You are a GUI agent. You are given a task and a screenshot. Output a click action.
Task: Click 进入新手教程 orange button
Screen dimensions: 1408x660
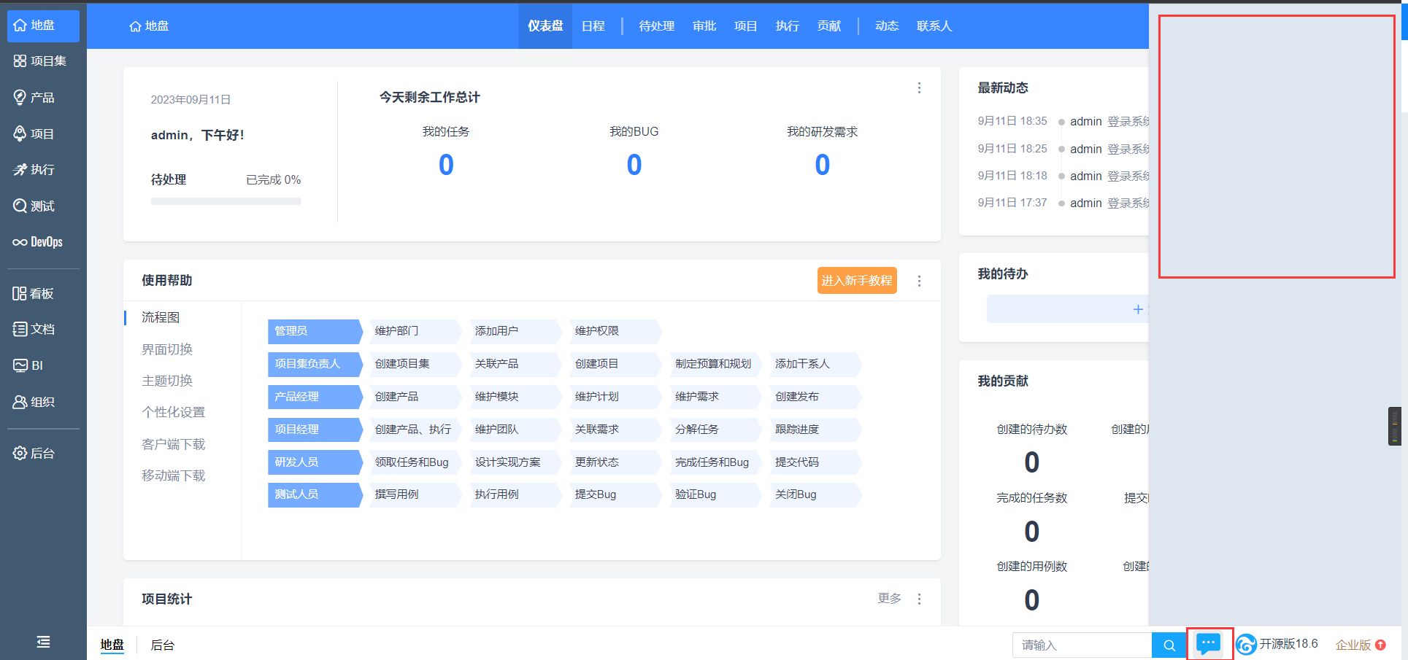[x=856, y=281]
